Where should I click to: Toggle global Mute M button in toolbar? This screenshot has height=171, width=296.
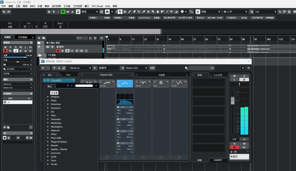49,12
